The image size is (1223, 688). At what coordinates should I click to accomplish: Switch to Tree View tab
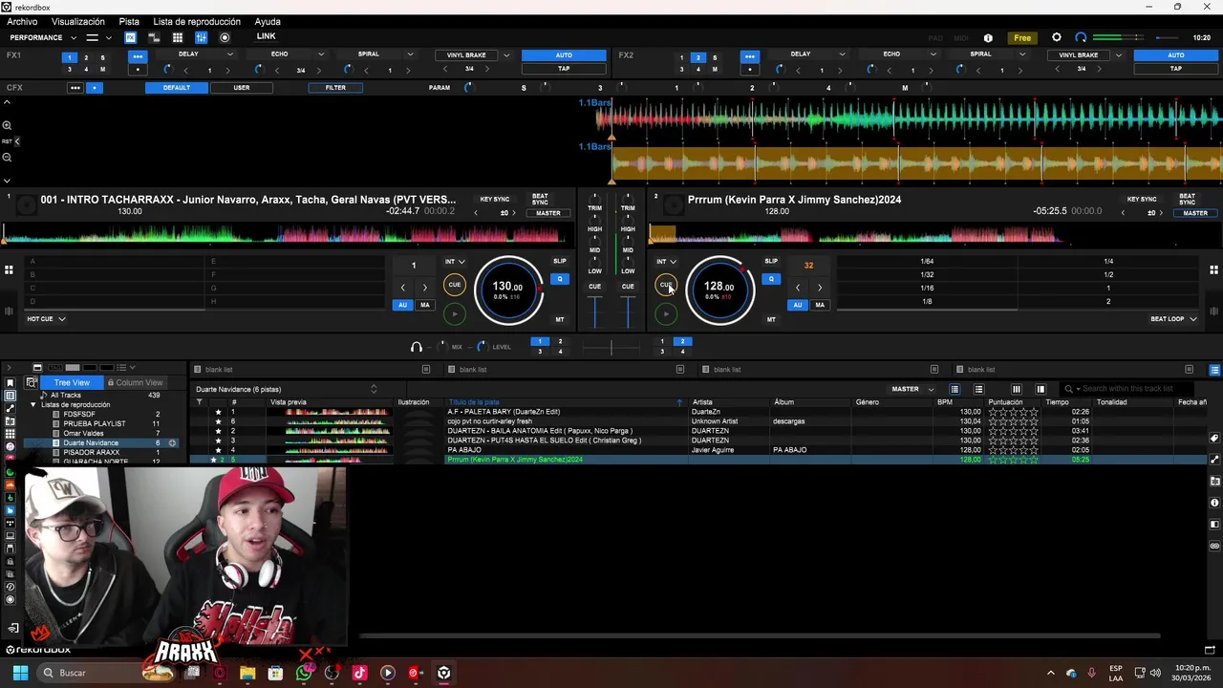[72, 382]
